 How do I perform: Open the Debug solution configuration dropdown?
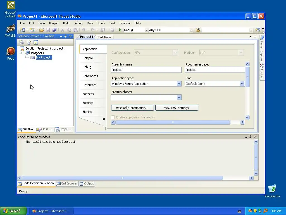[146, 30]
